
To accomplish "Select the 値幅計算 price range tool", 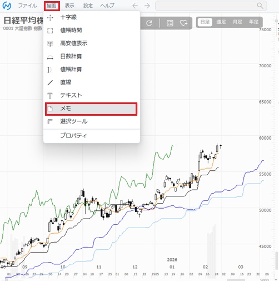I will (92, 70).
